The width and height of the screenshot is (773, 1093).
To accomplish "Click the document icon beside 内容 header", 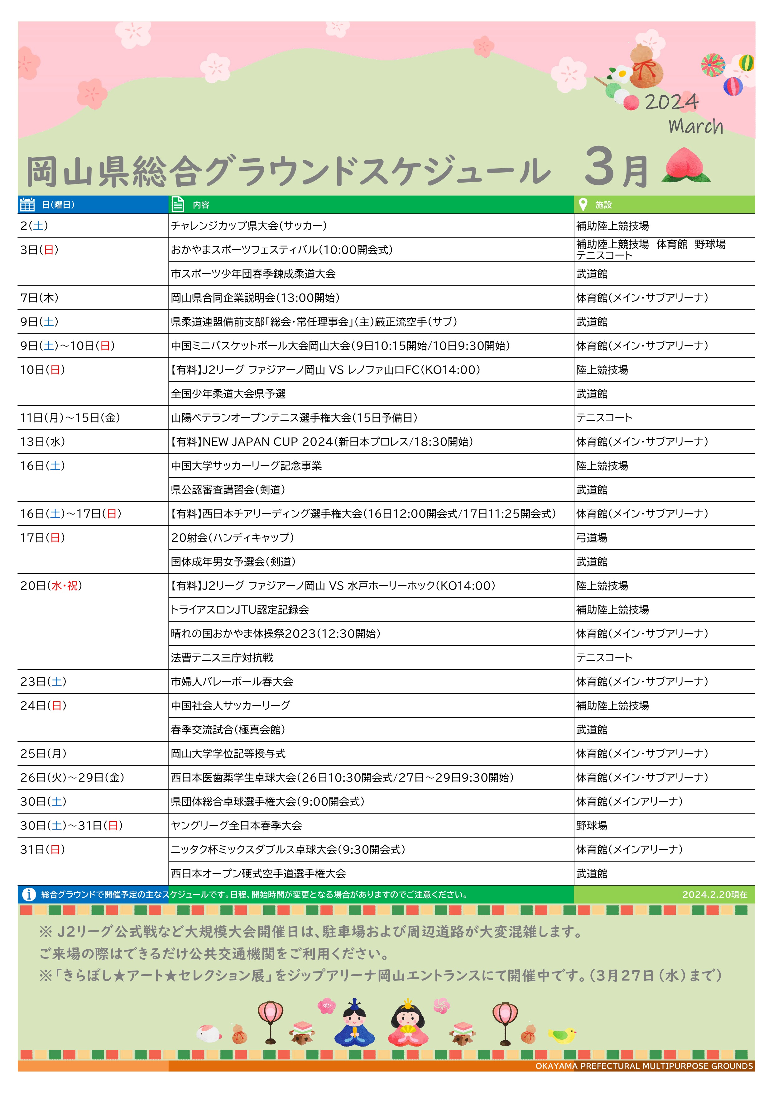I will pyautogui.click(x=178, y=204).
